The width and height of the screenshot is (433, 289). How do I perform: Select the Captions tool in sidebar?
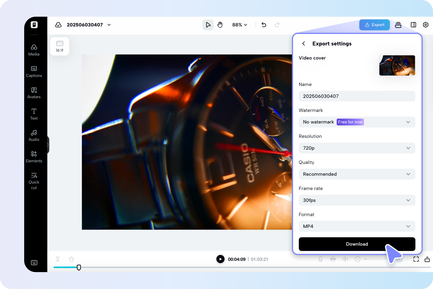point(34,72)
